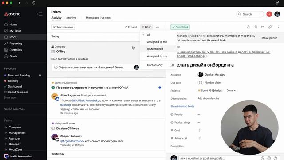The height and width of the screenshot is (160, 284).
Task: Click the Search field
Action: [x=250, y=14]
